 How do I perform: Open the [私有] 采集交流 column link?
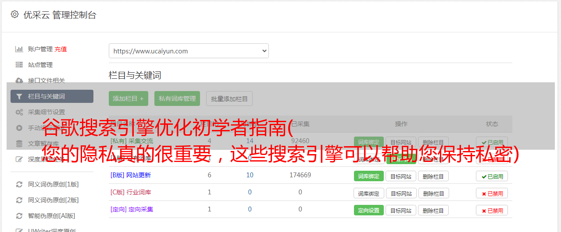click(x=132, y=141)
